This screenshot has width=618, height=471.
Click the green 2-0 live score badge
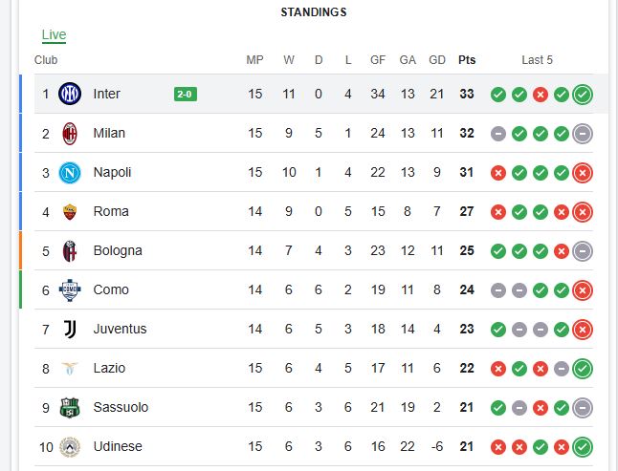click(x=186, y=95)
